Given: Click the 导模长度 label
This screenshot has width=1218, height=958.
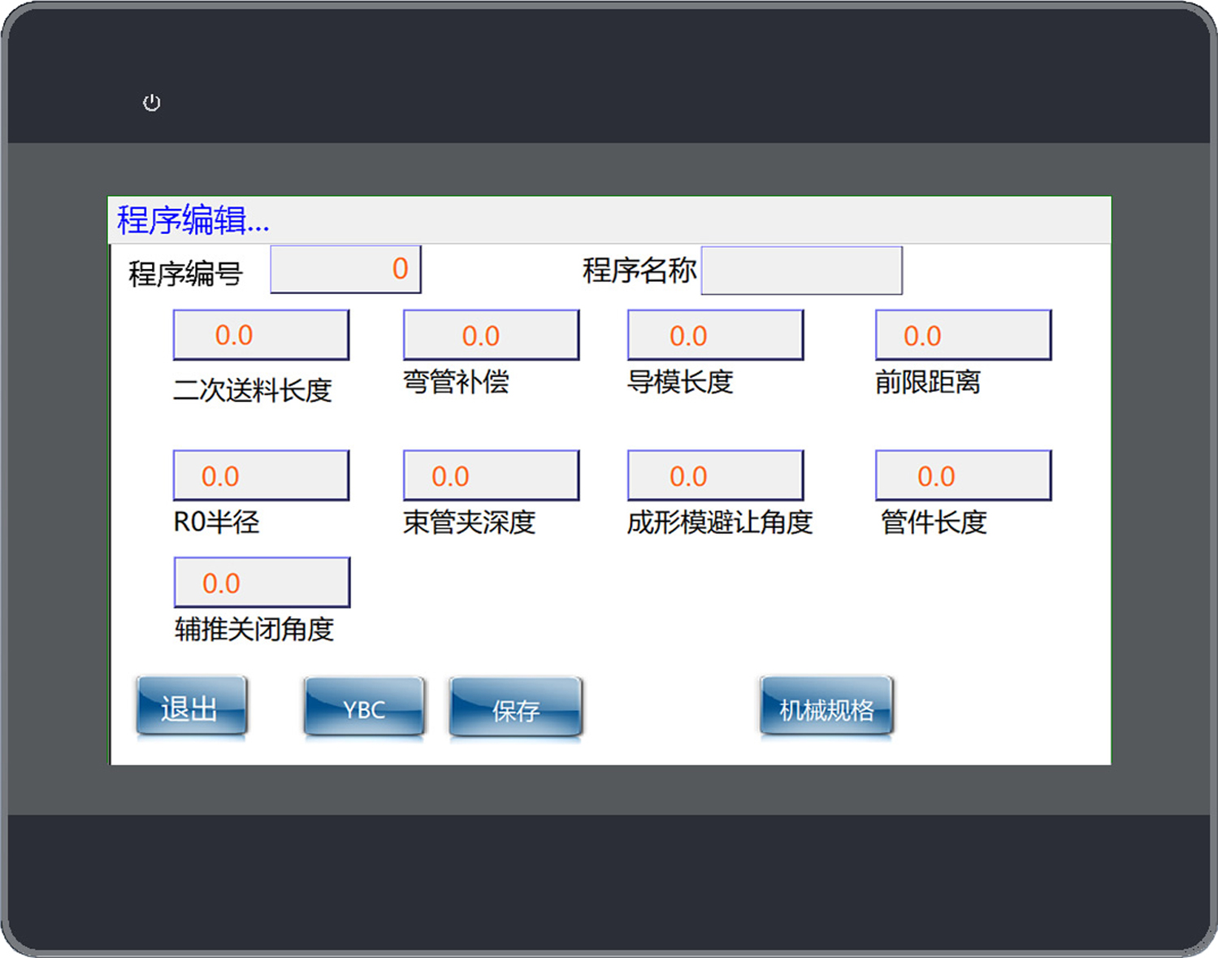Looking at the screenshot, I should pyautogui.click(x=680, y=381).
